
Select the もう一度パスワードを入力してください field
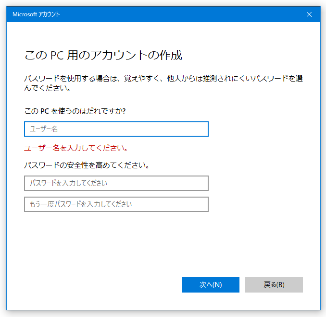pyautogui.click(x=116, y=204)
